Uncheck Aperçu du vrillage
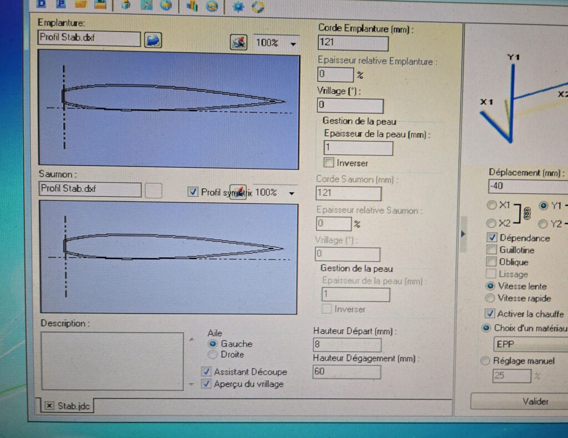 [x=206, y=384]
